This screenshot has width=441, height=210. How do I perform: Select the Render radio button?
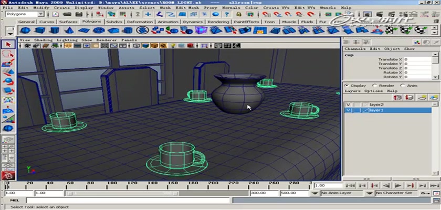[x=374, y=86]
